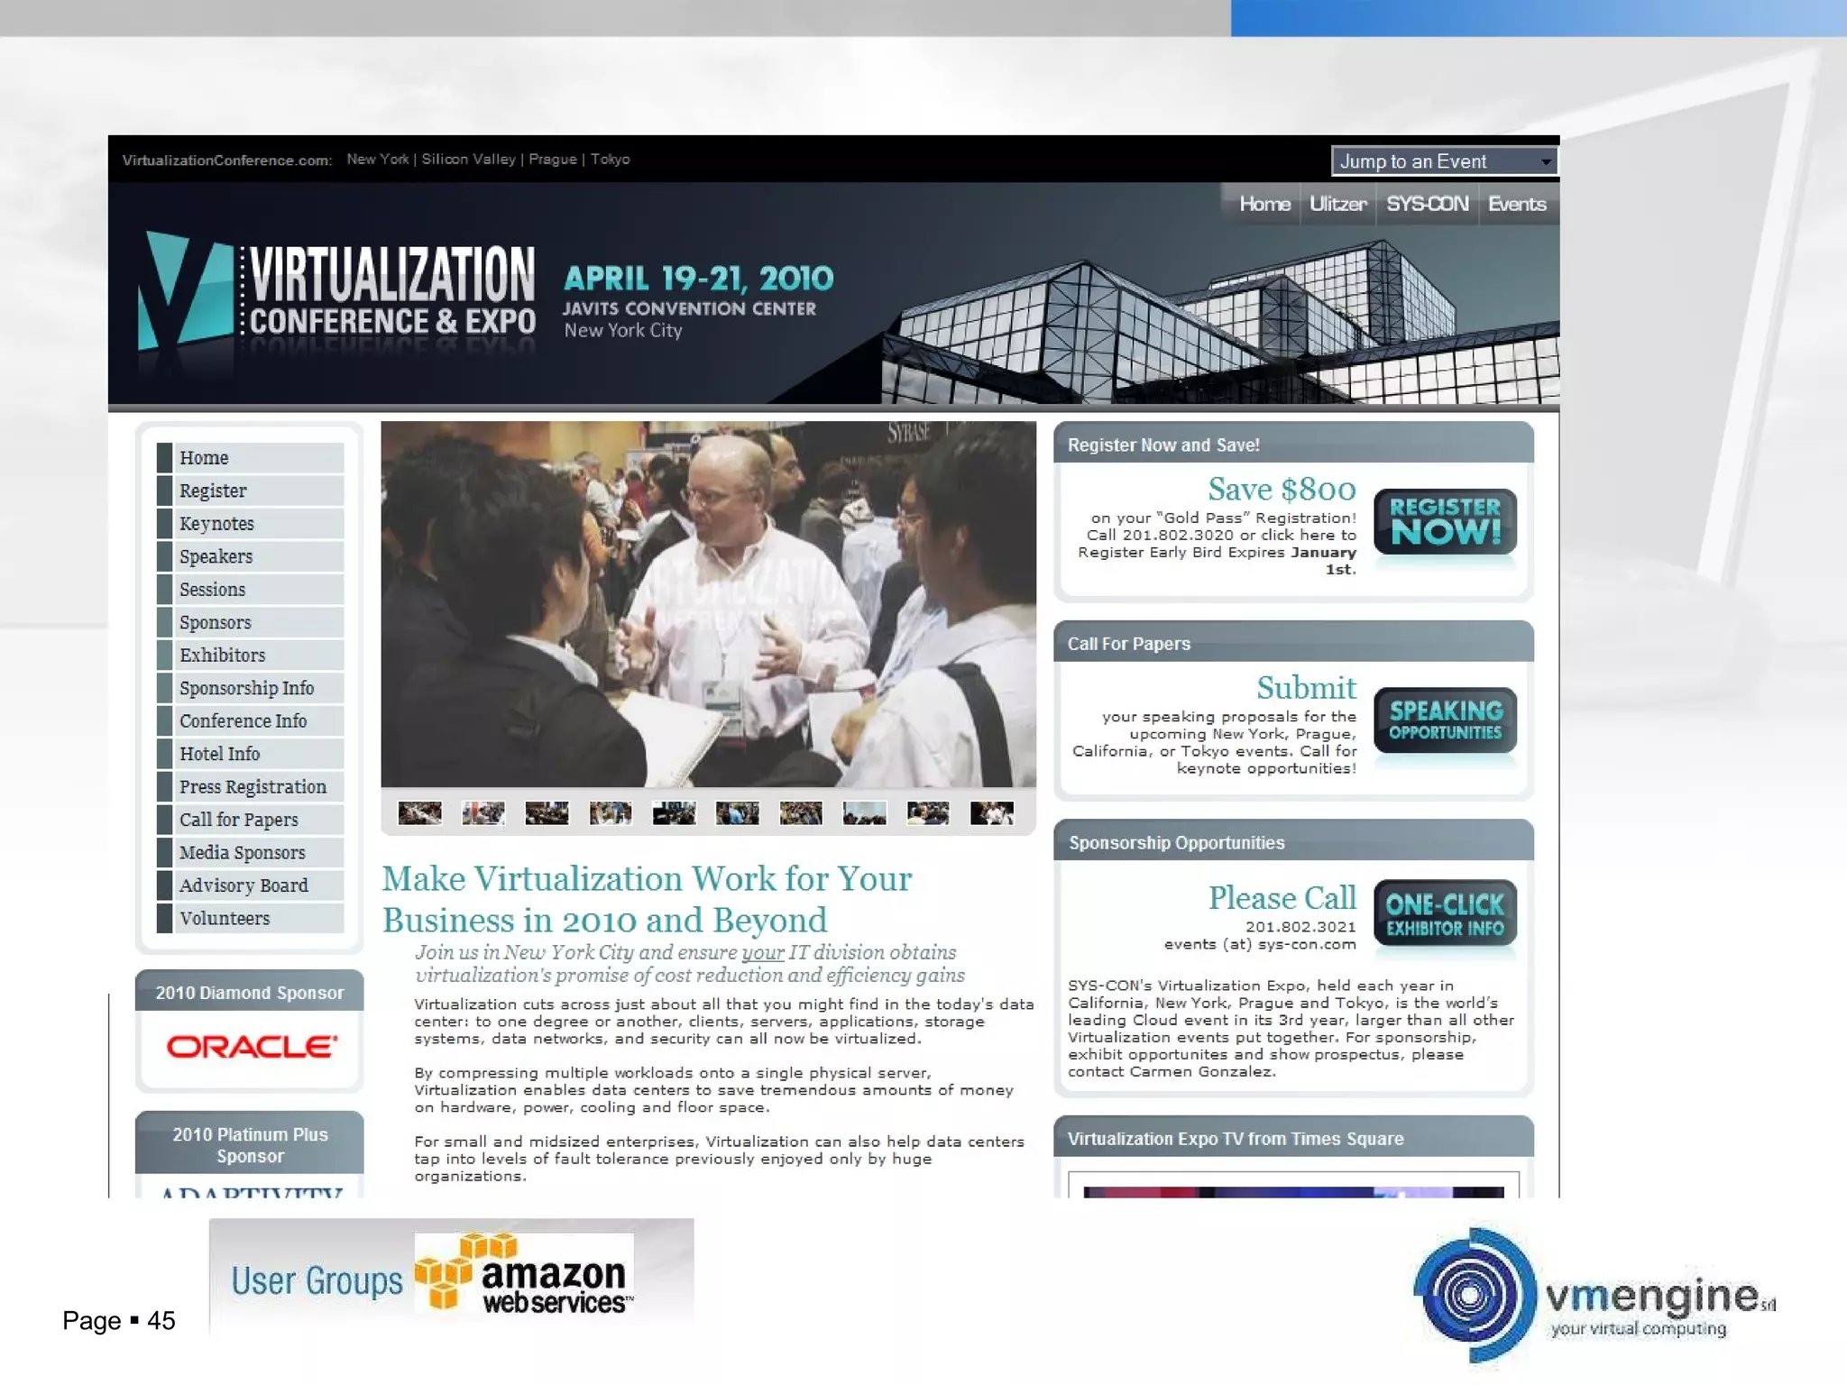Open Keynotes in the sidebar menu
Image resolution: width=1847 pixels, height=1385 pixels.
(x=216, y=524)
